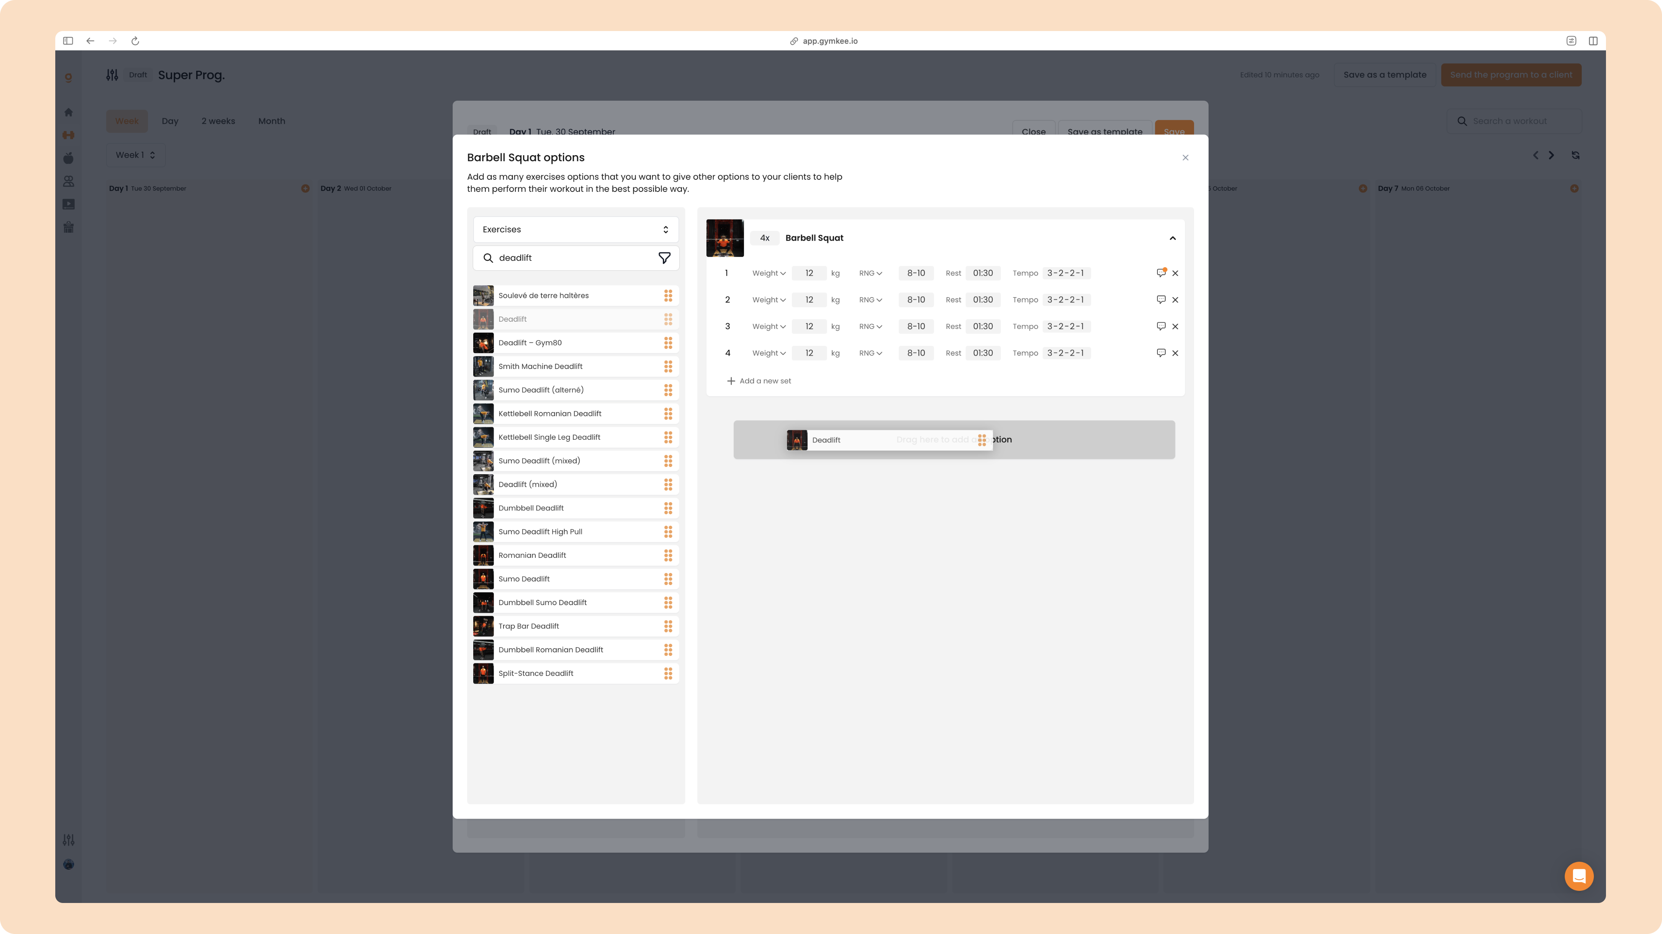
Task: Click the Search a workout field
Action: [1514, 121]
